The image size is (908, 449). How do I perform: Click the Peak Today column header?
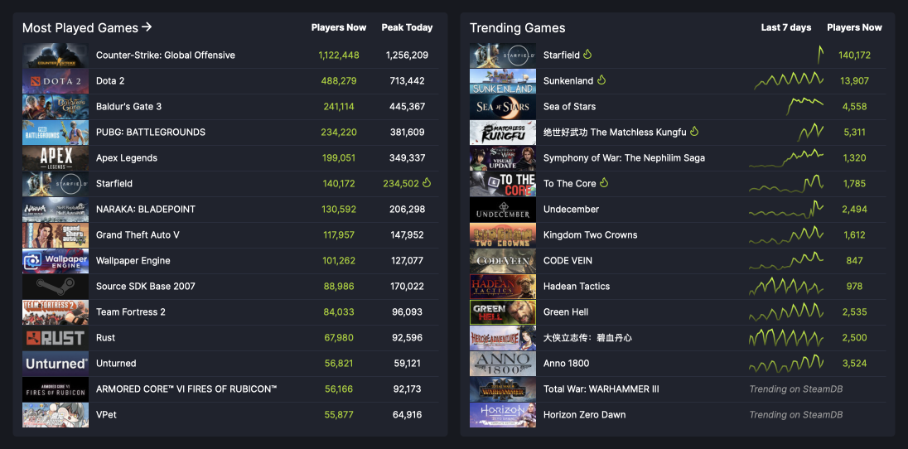407,27
